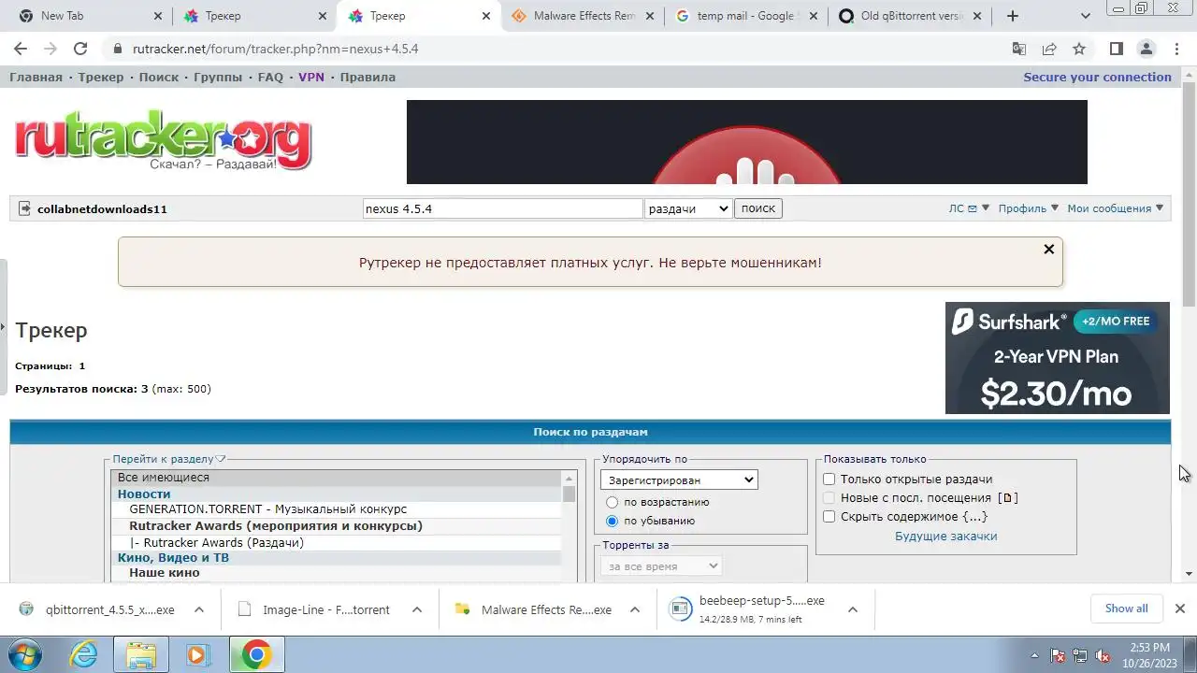
Task: Click the icon next to collabnetdownloads11
Action: (x=24, y=208)
